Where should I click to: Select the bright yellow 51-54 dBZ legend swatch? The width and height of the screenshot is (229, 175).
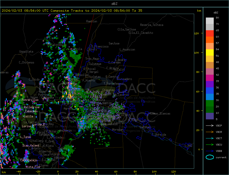tap(210, 53)
